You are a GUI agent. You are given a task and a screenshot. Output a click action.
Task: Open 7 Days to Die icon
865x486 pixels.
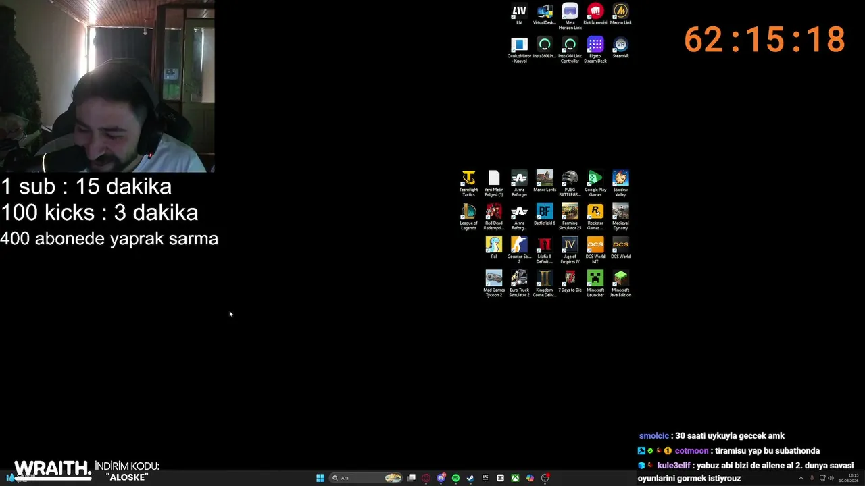point(570,282)
